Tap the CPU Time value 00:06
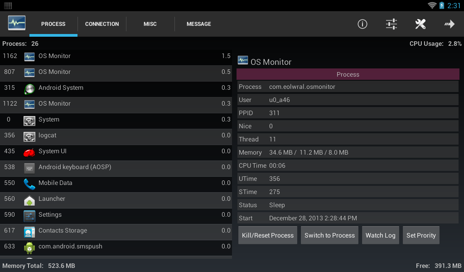This screenshot has height=272, width=464. point(277,166)
